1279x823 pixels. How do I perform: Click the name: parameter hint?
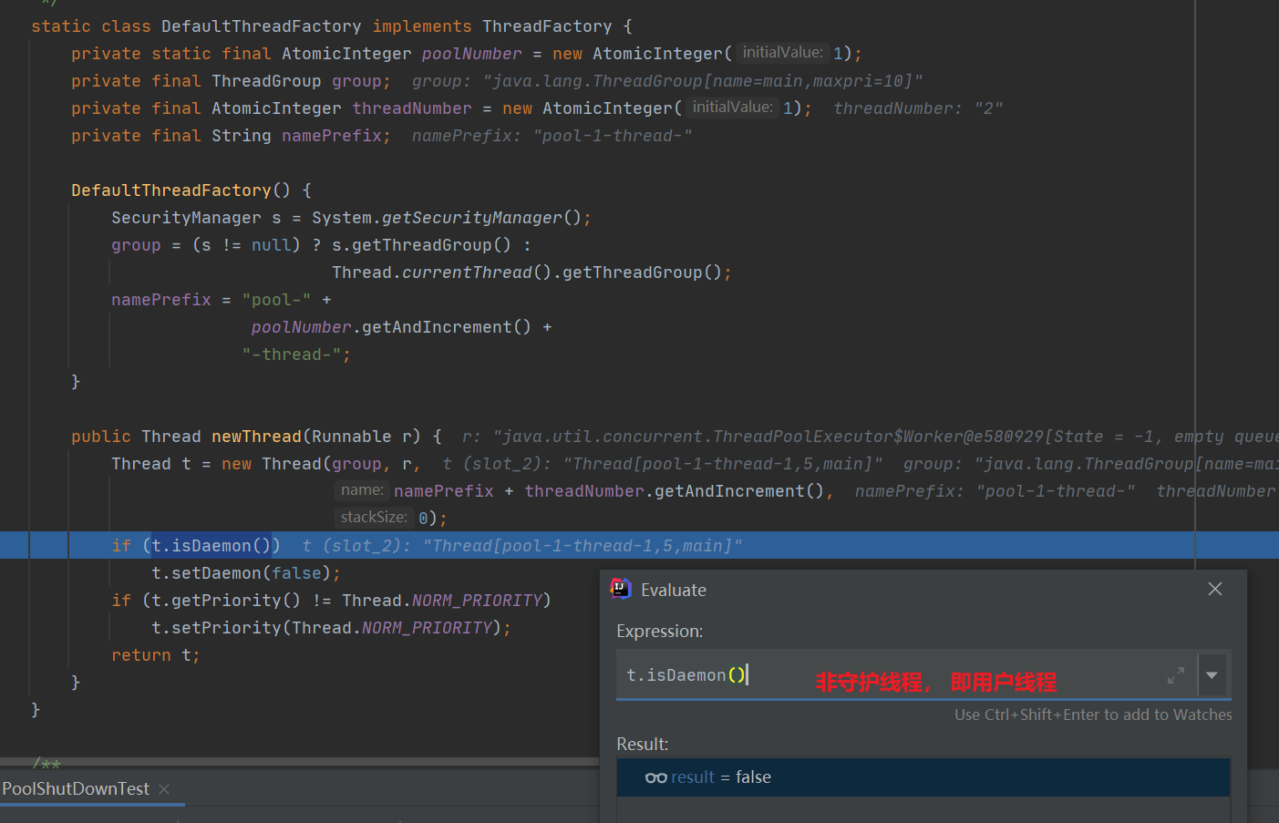tap(362, 490)
